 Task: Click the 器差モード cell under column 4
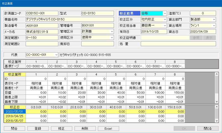click(97, 88)
